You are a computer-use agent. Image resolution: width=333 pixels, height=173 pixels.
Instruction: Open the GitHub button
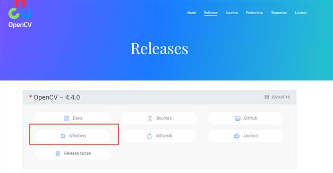click(246, 118)
